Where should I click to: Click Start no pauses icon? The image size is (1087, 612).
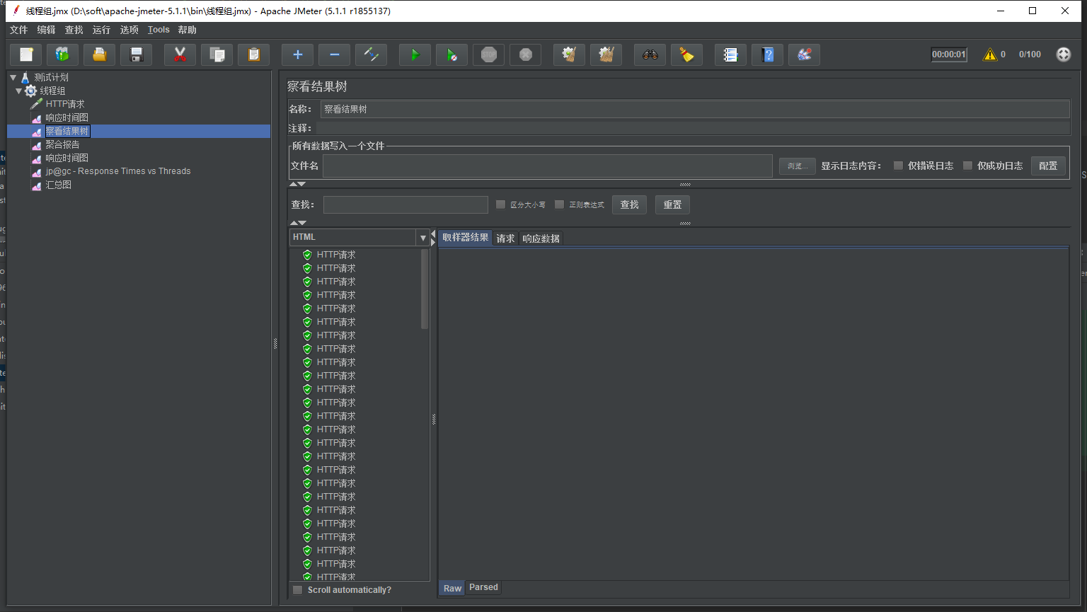(452, 54)
